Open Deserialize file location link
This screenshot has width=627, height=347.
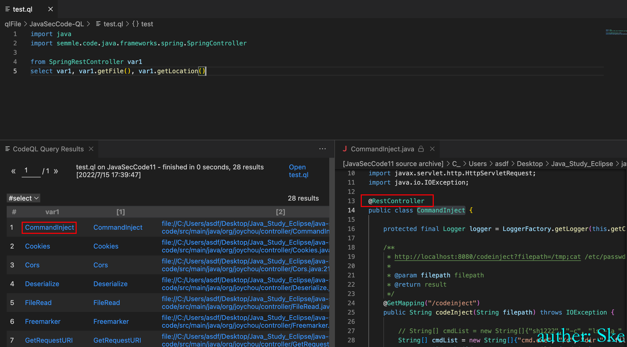coord(245,284)
